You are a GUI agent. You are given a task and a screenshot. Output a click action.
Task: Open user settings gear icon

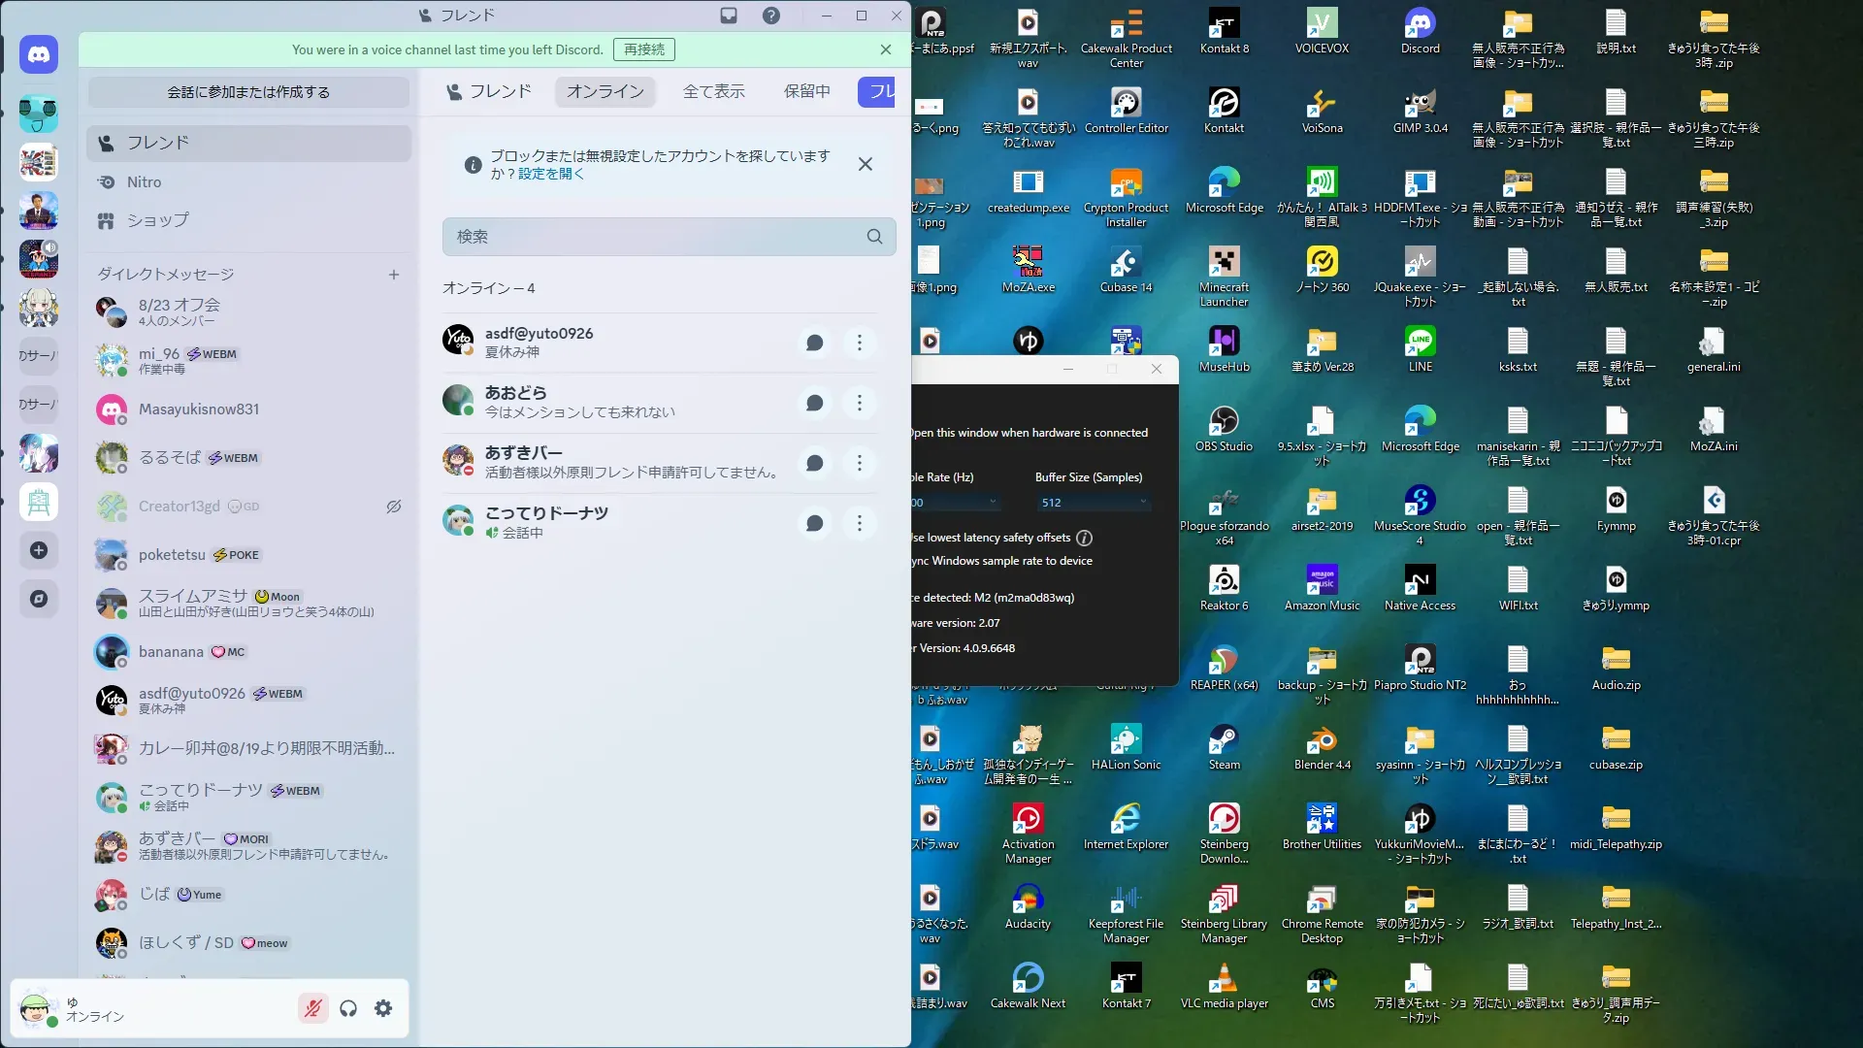383,1008
